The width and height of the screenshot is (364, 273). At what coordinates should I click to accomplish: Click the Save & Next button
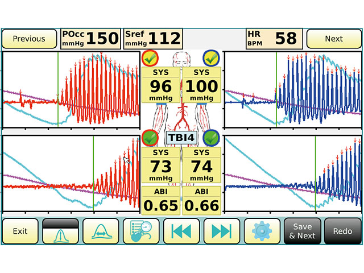[302, 231]
